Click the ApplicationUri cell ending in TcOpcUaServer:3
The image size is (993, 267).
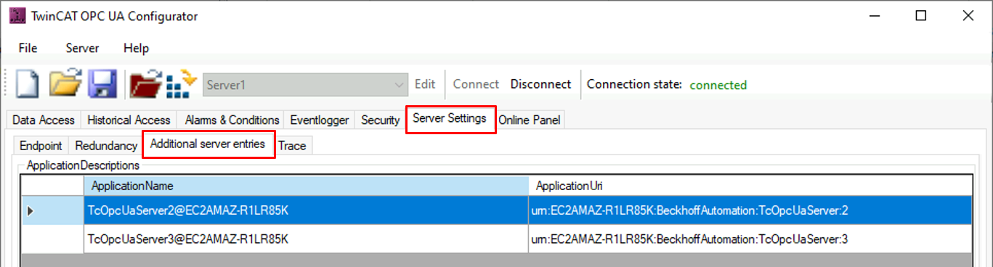[750, 238]
